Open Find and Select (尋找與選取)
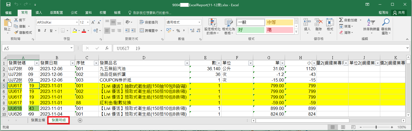Viewport: 412px width, 131px height. (386, 27)
